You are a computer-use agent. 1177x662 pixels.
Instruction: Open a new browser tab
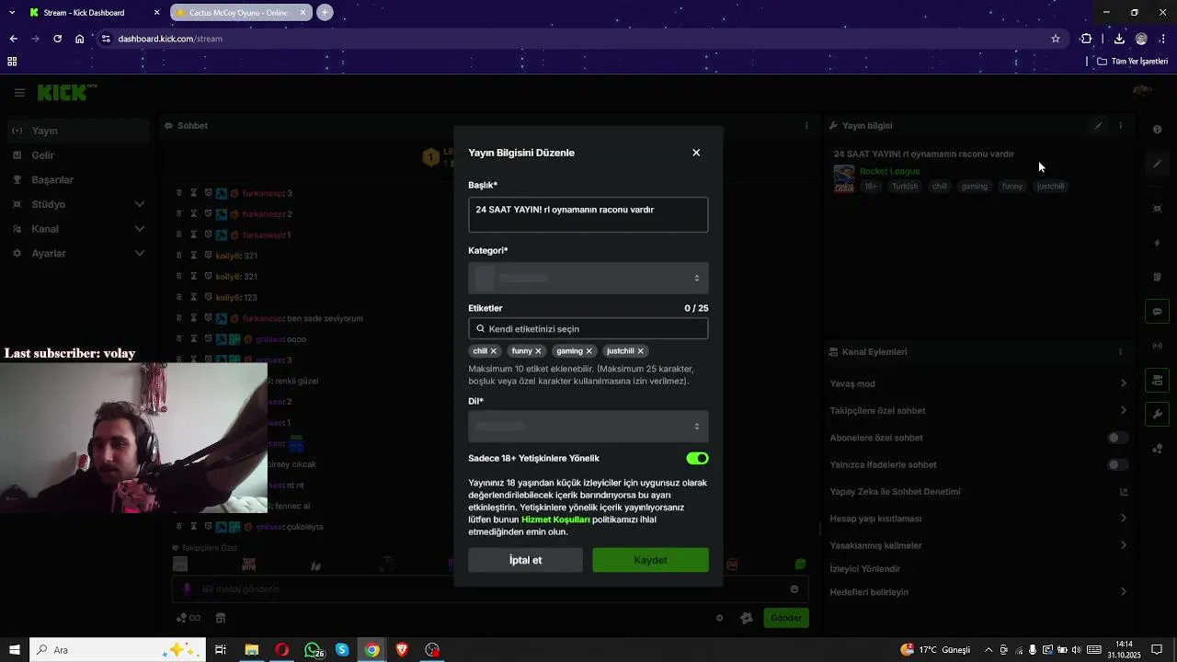[x=325, y=13]
